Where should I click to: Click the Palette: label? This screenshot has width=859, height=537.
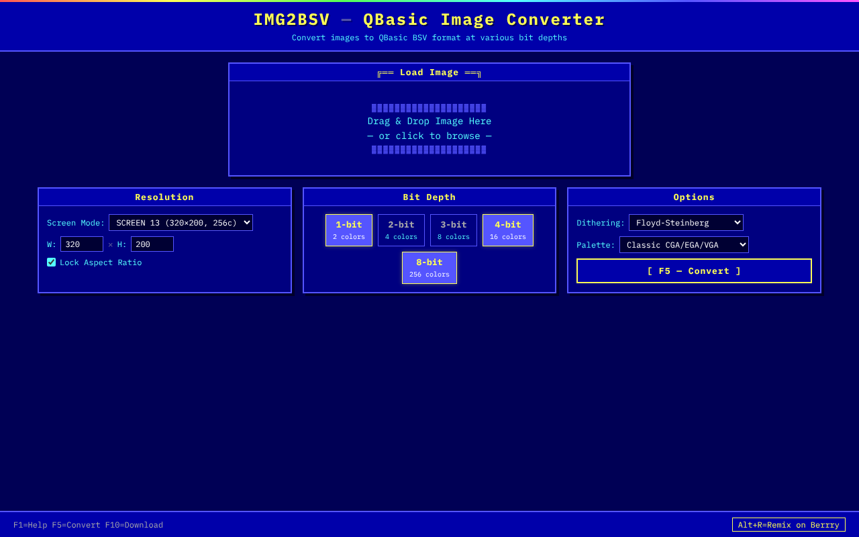click(x=596, y=245)
